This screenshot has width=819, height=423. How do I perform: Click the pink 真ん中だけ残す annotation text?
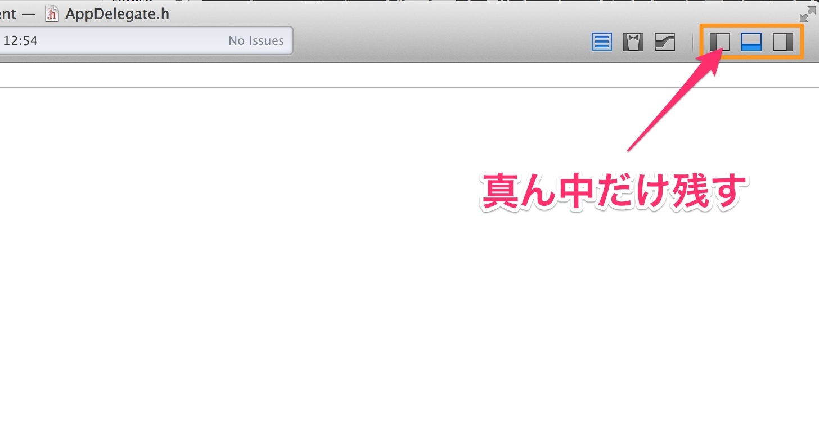pos(614,191)
